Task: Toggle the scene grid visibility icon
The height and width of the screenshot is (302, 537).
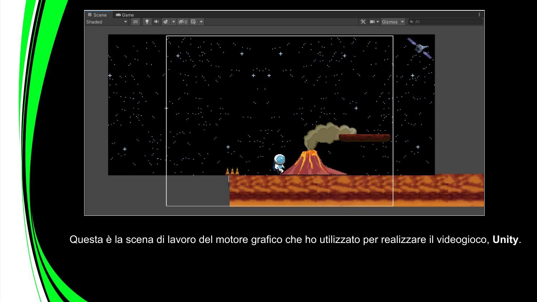Action: click(x=194, y=22)
